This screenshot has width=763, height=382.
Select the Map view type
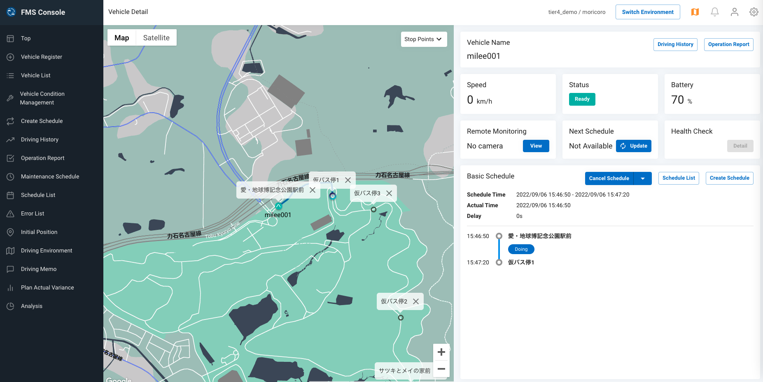coord(121,38)
